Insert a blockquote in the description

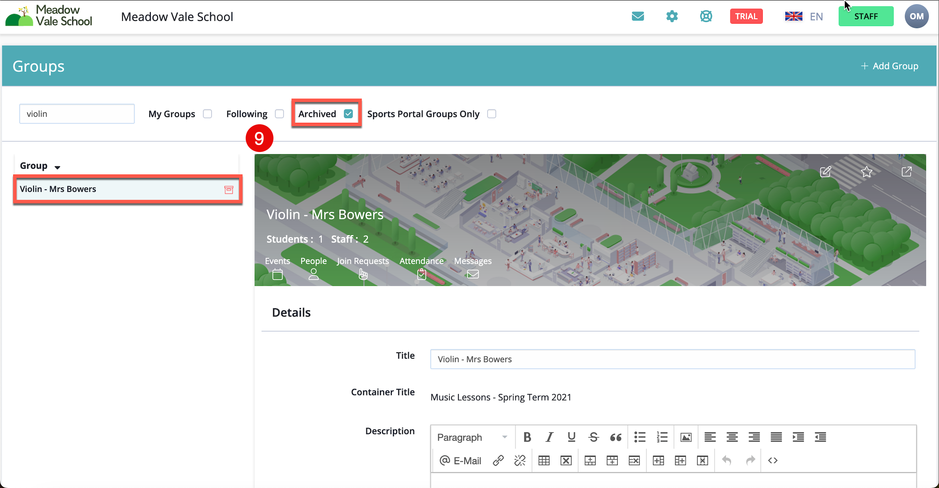pos(616,437)
